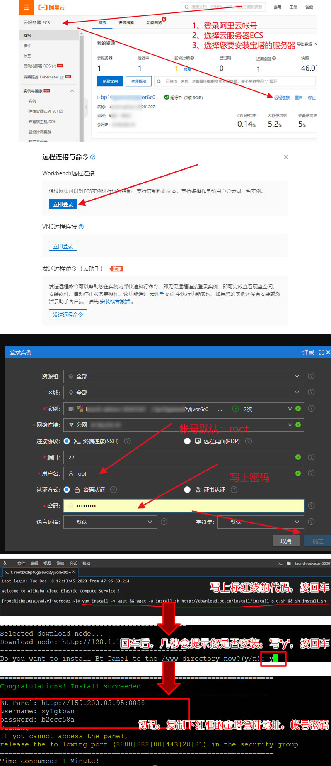Screen dimensions: 331x766
Task: Click the 密码 input field
Action: click(184, 506)
